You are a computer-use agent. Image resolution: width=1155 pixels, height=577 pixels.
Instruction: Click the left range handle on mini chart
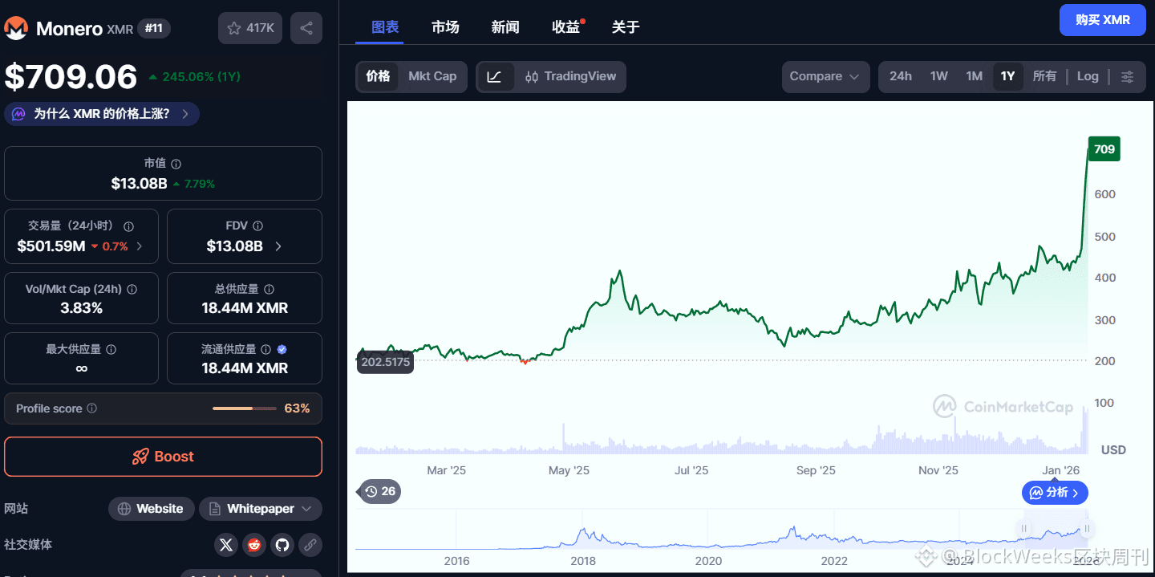(1023, 528)
